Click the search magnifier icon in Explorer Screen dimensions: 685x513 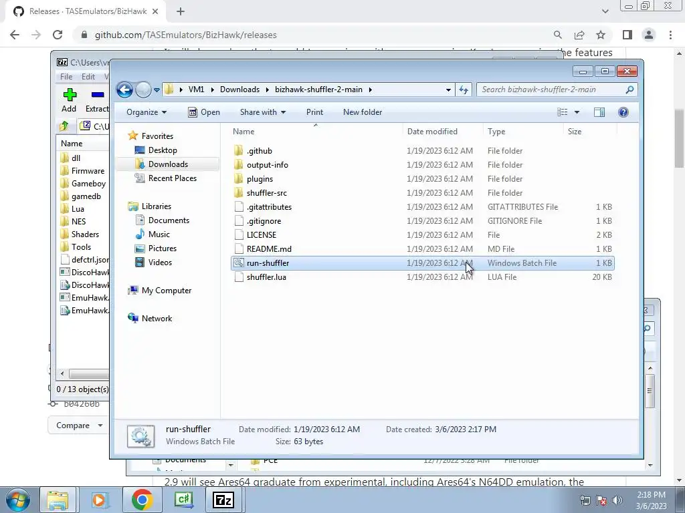(629, 90)
